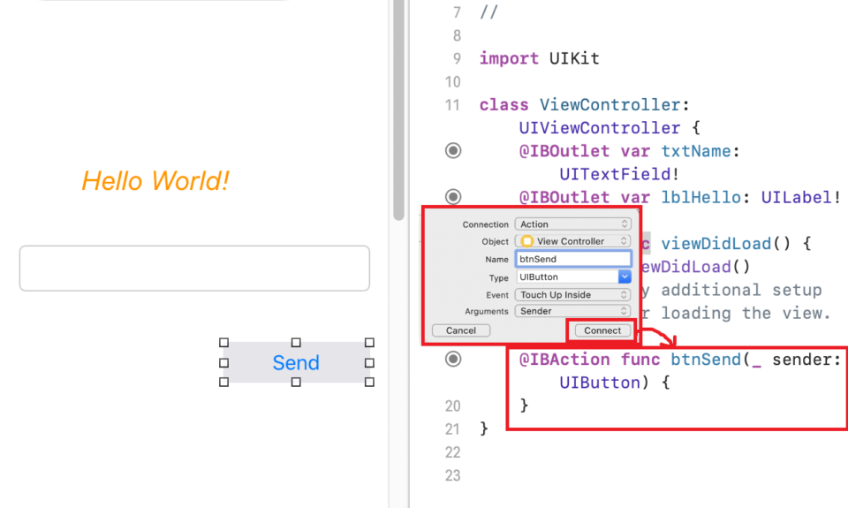The height and width of the screenshot is (508, 848).
Task: Click the outlet connection circle beside lblHello
Action: [453, 196]
